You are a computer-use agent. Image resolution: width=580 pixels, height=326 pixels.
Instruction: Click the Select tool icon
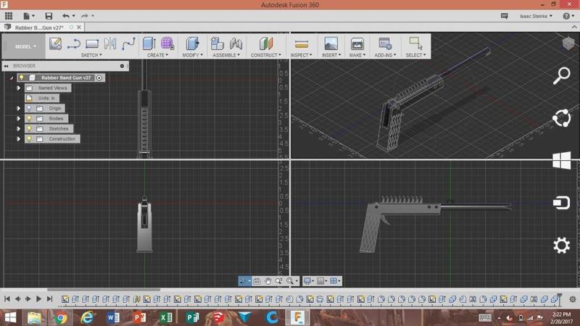(415, 43)
